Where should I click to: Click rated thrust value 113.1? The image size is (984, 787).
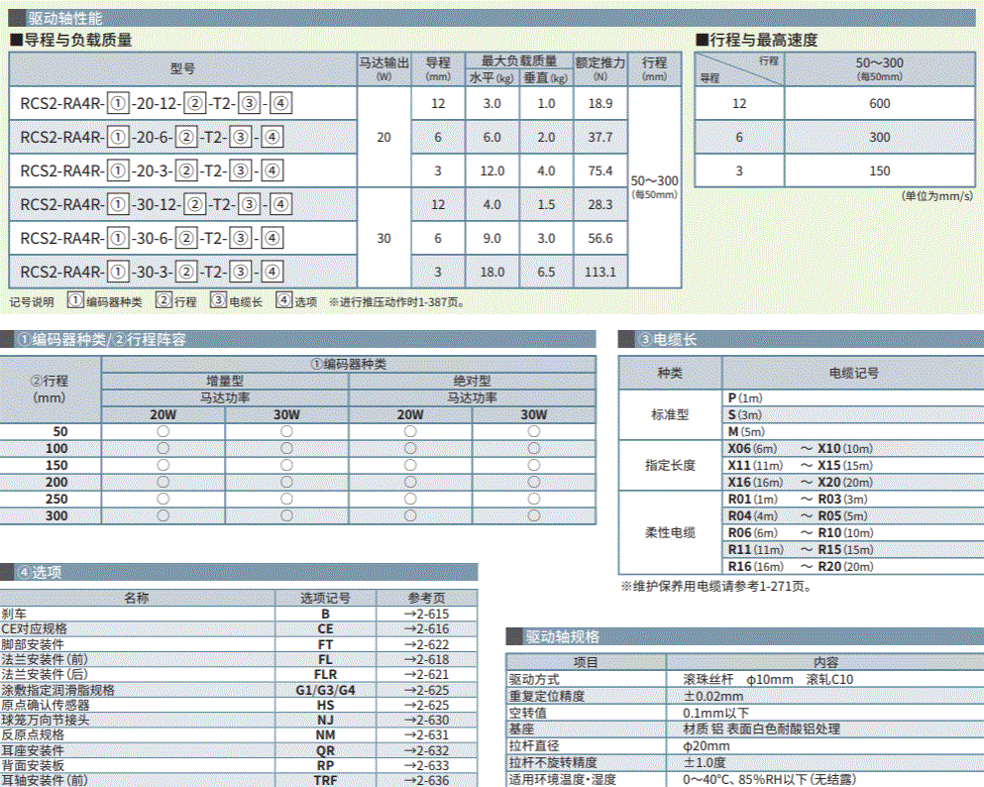(600, 272)
